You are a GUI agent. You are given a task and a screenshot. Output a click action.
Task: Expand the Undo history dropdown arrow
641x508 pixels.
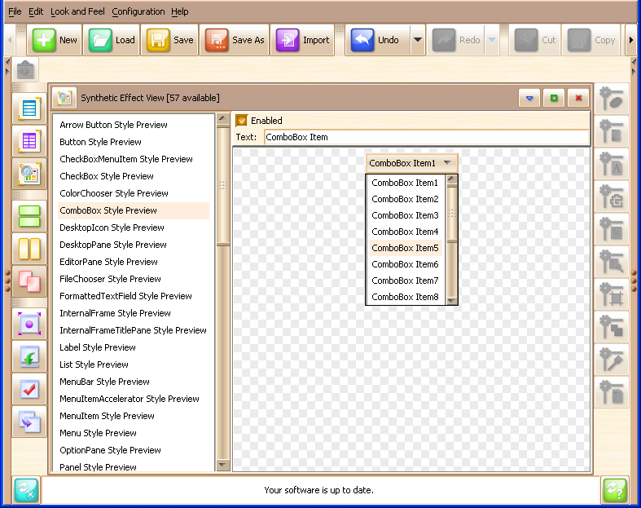(417, 40)
